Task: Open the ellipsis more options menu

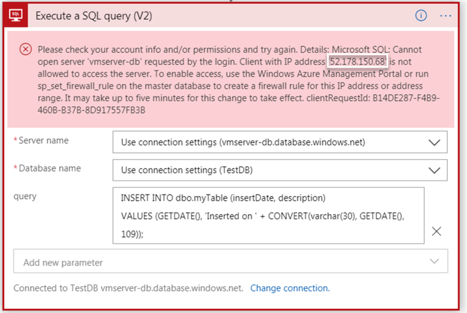Action: pyautogui.click(x=446, y=15)
